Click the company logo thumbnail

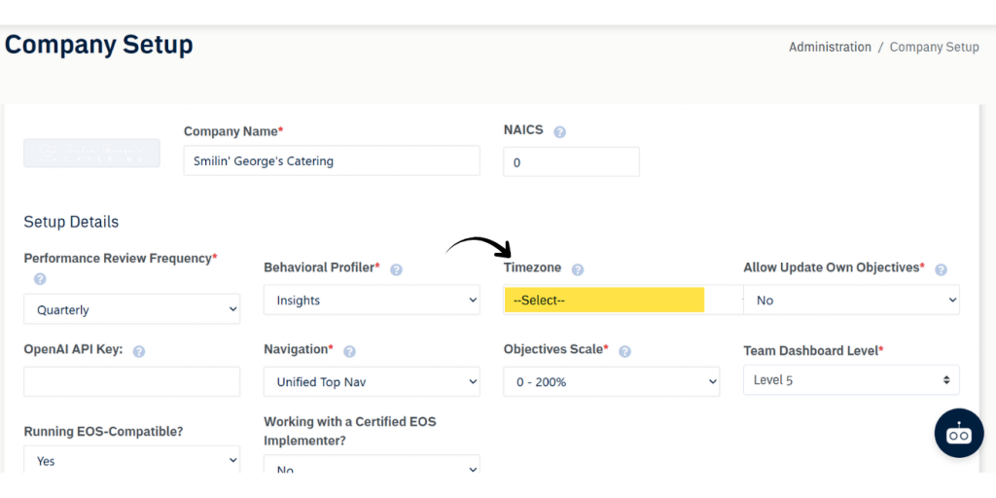pyautogui.click(x=91, y=153)
